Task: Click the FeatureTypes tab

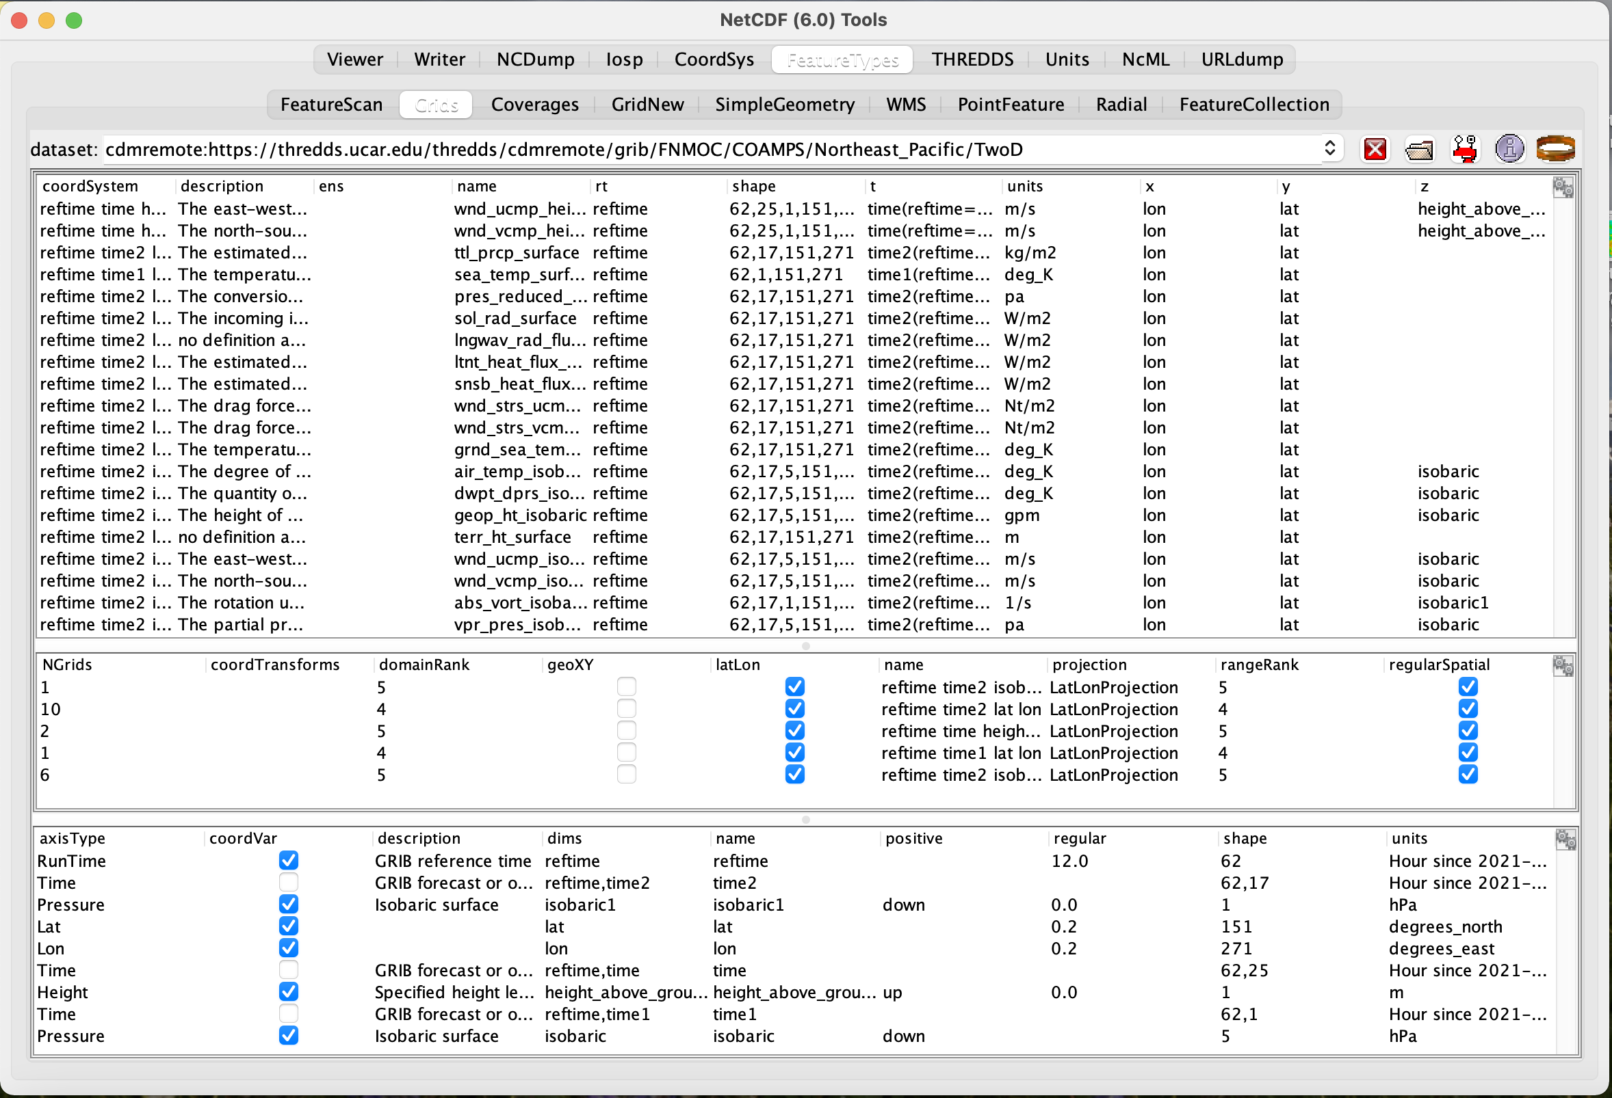Action: (x=845, y=57)
